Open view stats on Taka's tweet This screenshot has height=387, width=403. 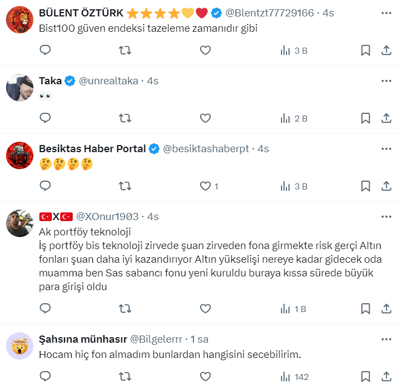294,118
